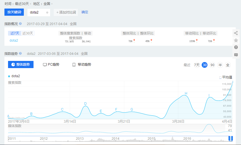Viewport: 241px width, 145px height.
Task: Toggle dota2 legend series visibility
Action: pos(14,76)
